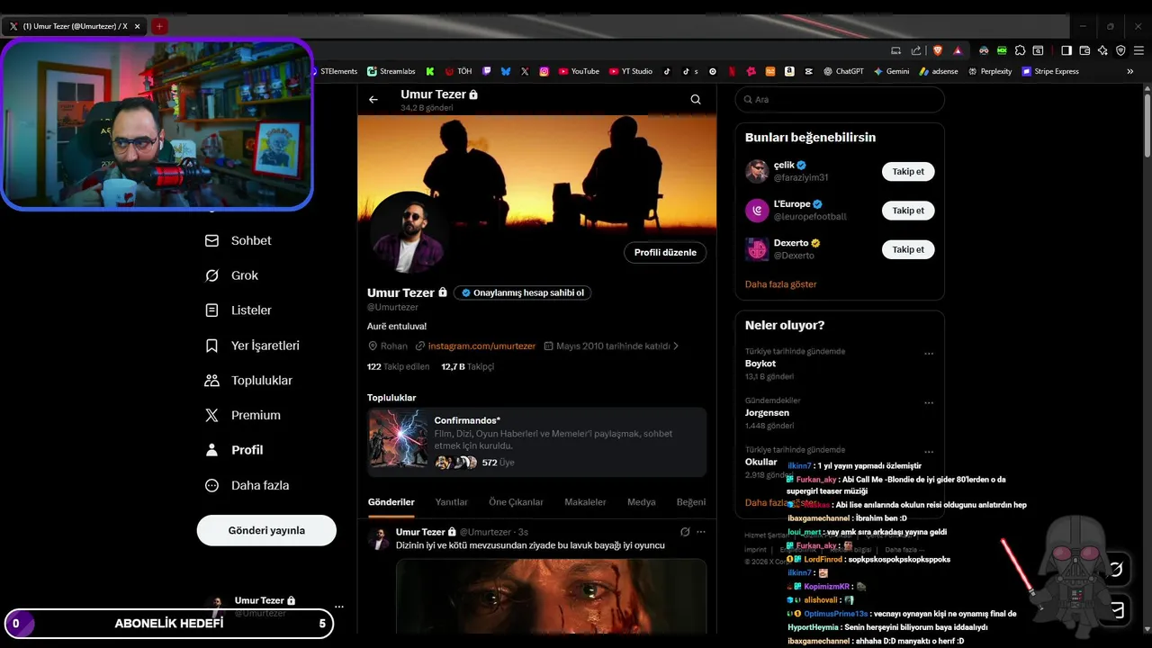1152x648 pixels.
Task: Toggle the browser sidebar panel icon
Action: click(1066, 50)
